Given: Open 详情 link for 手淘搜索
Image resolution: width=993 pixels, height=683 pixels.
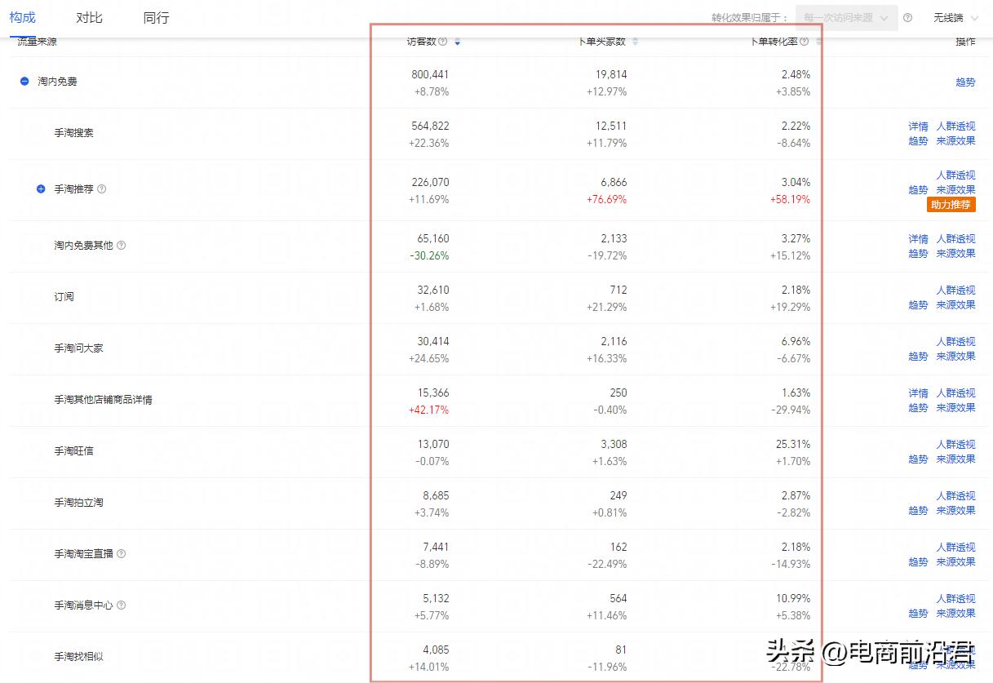Looking at the screenshot, I should tap(918, 126).
